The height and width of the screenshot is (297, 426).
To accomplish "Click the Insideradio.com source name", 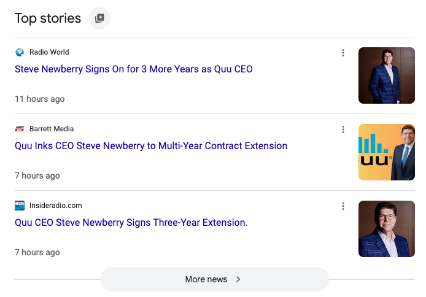I will (x=56, y=206).
